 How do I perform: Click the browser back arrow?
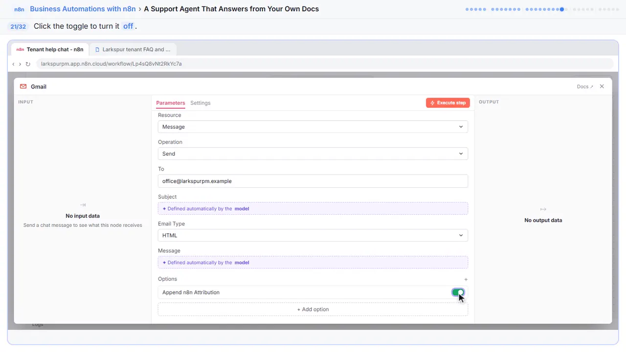pos(13,64)
